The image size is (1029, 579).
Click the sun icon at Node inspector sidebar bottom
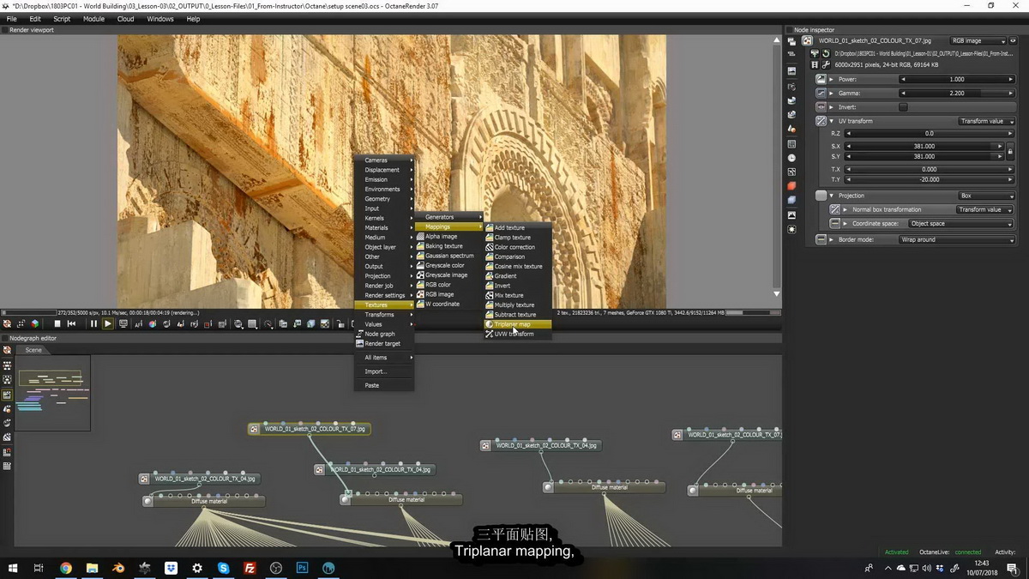(x=791, y=229)
